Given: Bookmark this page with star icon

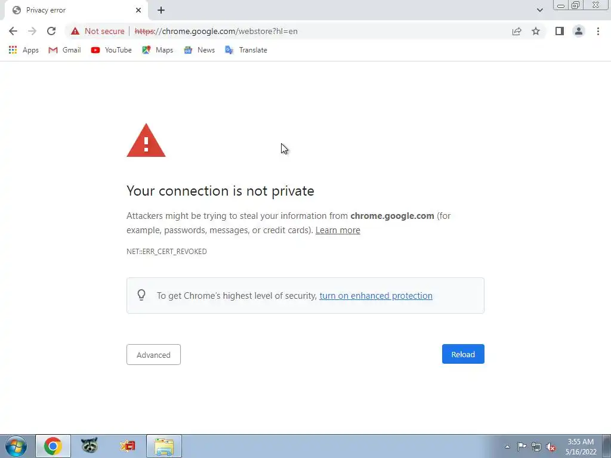Looking at the screenshot, I should coord(536,31).
